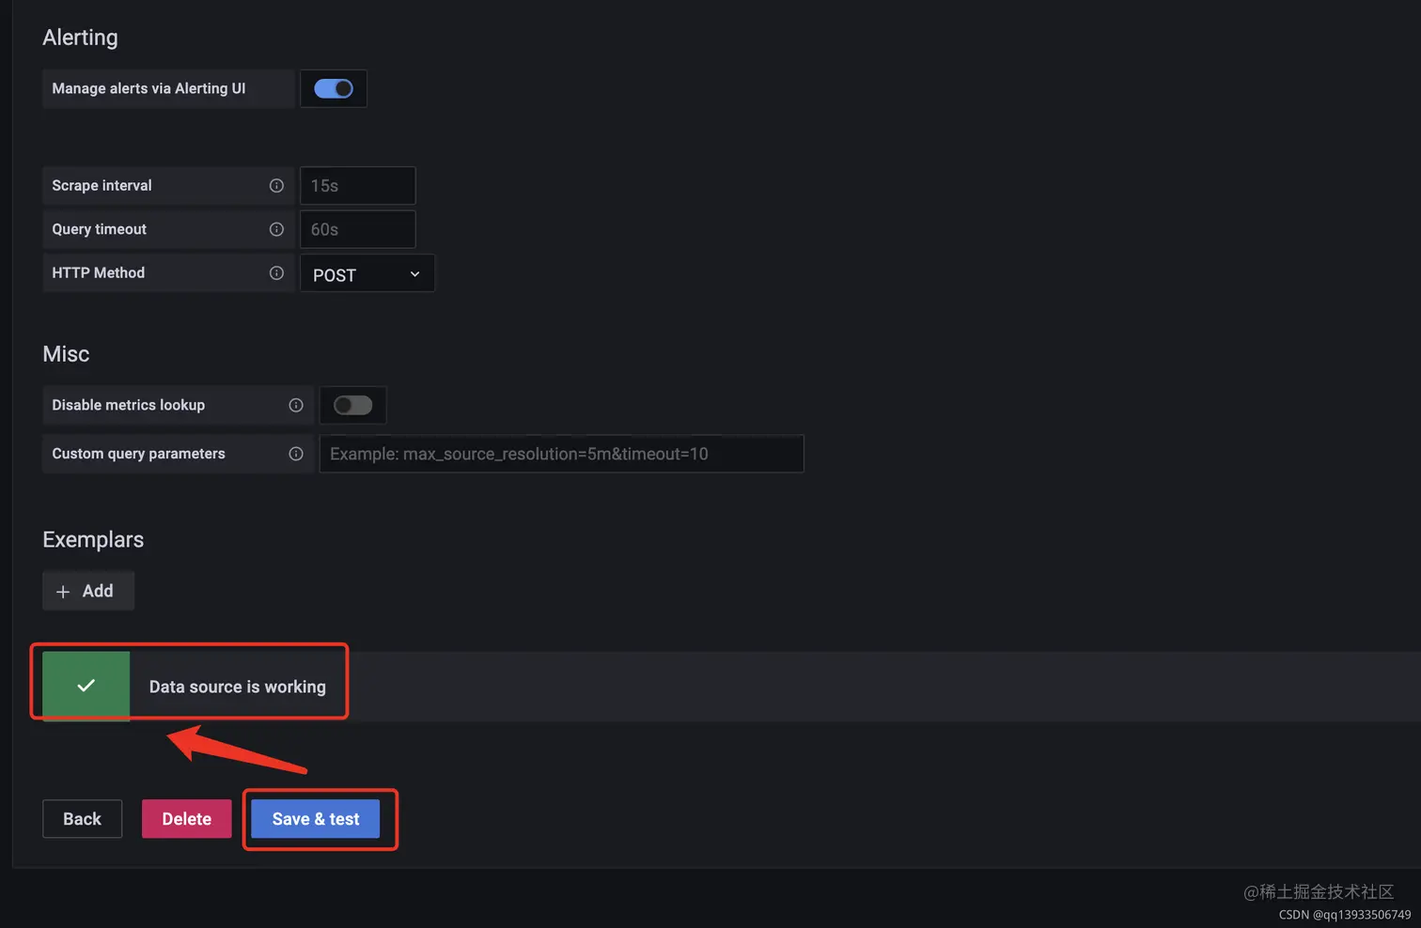
Task: Click the Custom query parameters text field
Action: (x=561, y=454)
